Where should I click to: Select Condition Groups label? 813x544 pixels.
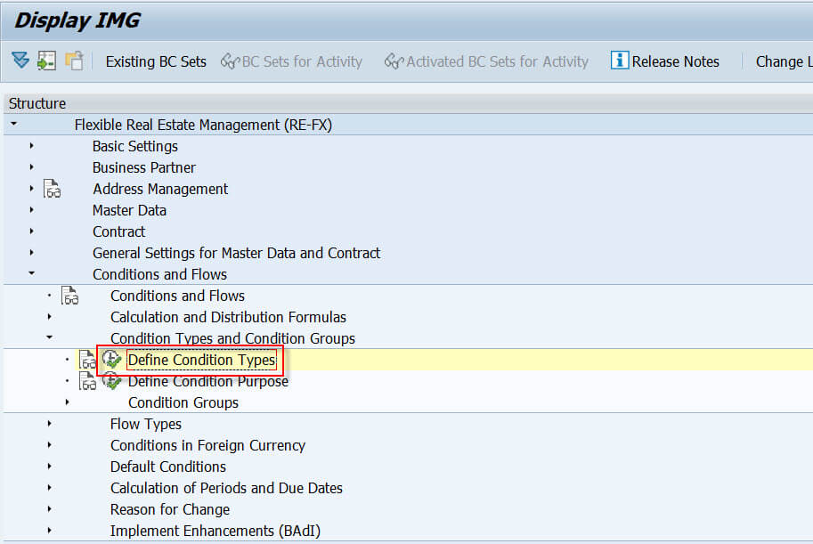click(x=183, y=402)
